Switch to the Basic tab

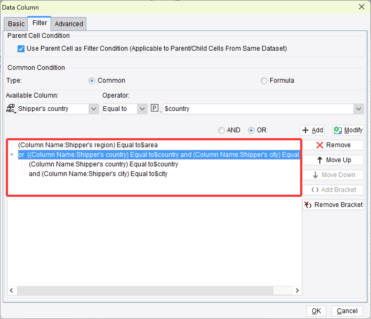point(15,24)
